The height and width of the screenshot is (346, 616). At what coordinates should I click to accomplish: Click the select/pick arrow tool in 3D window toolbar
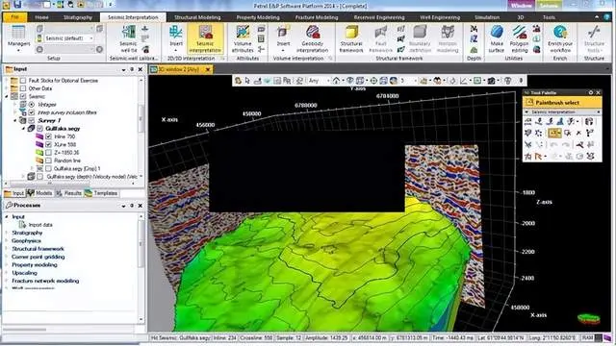pyautogui.click(x=247, y=81)
